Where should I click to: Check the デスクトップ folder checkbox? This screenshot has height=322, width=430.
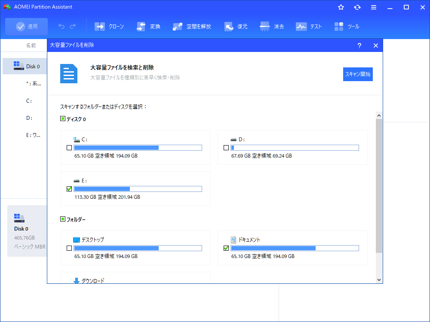click(x=69, y=248)
